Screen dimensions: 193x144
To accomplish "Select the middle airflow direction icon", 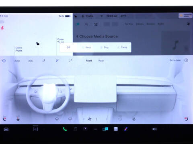I will (x=57, y=61).
